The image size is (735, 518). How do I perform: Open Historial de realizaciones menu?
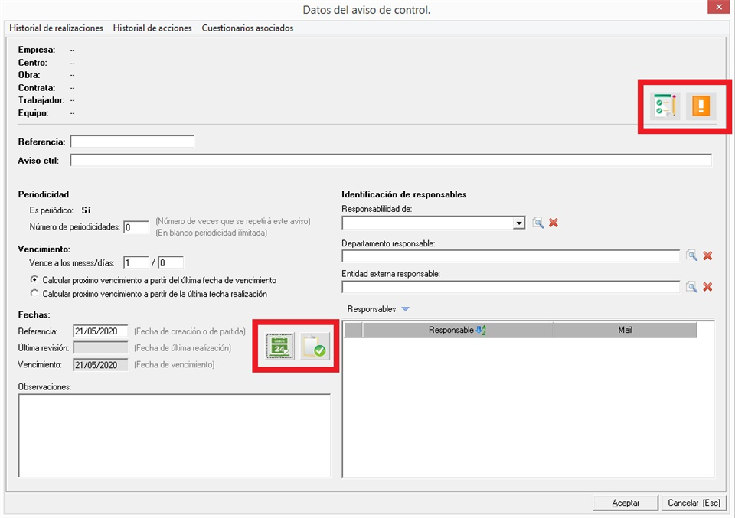pyautogui.click(x=56, y=28)
